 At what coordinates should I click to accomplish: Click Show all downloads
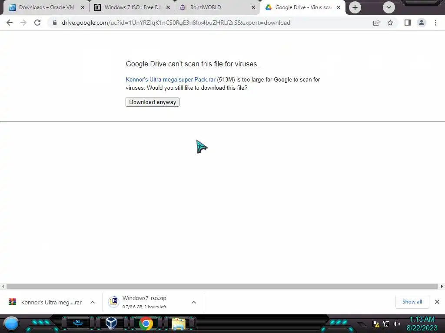(412, 302)
